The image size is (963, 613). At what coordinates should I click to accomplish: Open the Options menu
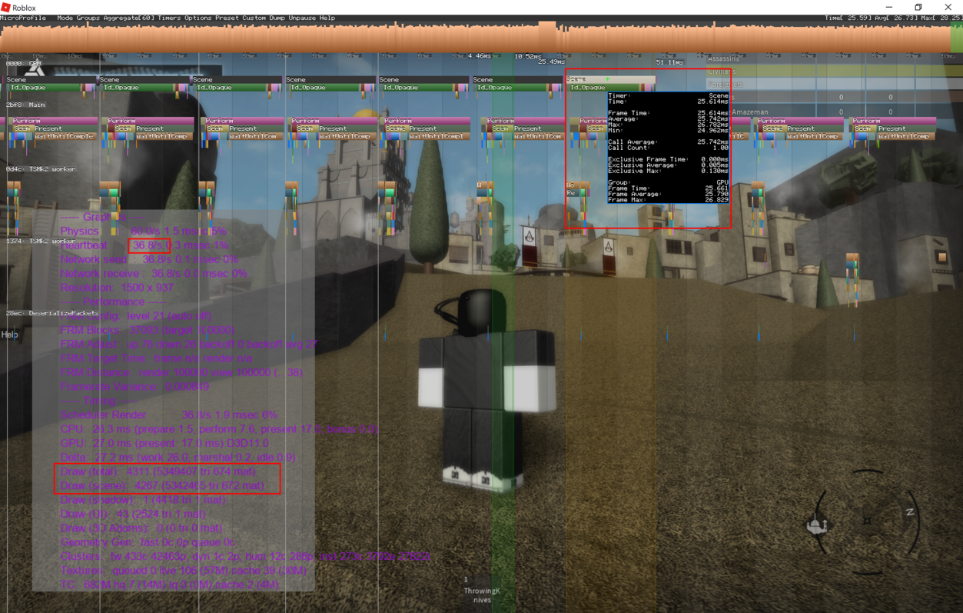point(198,18)
